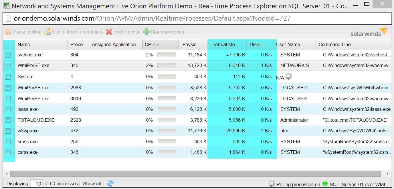The image size is (394, 189).
Task: Click the page icon in the address bar
Action: (8, 19)
